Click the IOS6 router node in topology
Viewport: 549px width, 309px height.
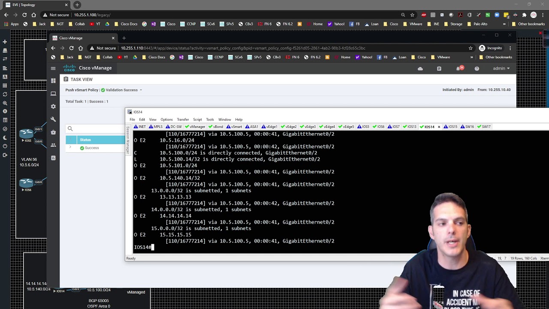(27, 183)
